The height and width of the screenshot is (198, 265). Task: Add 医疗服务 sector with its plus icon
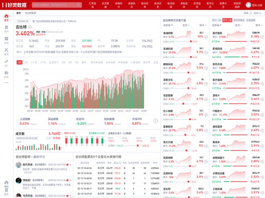pyautogui.click(x=262, y=37)
